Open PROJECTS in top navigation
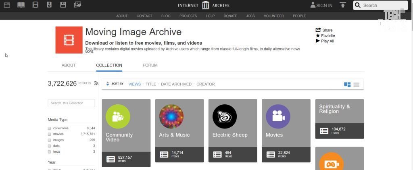Screen dimensions: 413x170 coord(188,16)
